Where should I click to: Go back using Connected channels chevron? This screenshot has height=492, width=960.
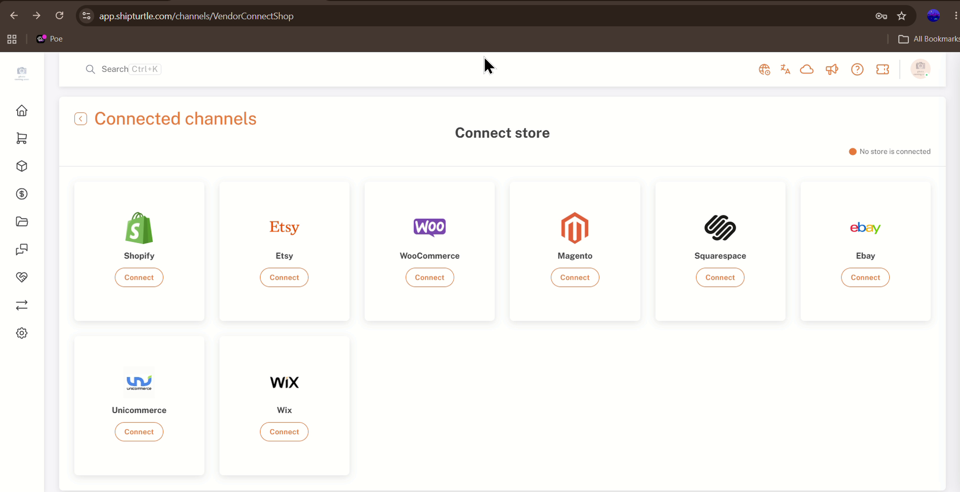pos(81,119)
